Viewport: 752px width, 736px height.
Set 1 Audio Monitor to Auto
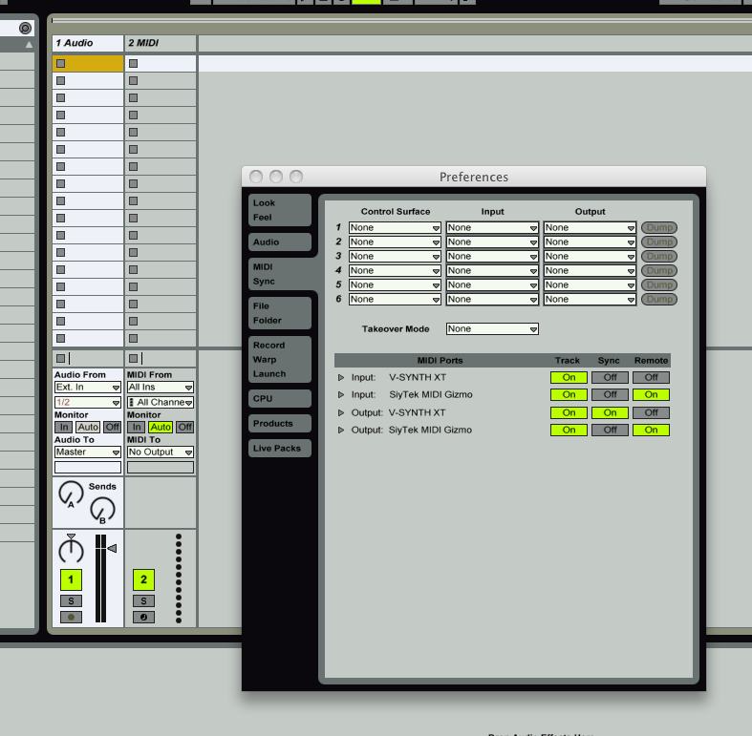point(88,427)
